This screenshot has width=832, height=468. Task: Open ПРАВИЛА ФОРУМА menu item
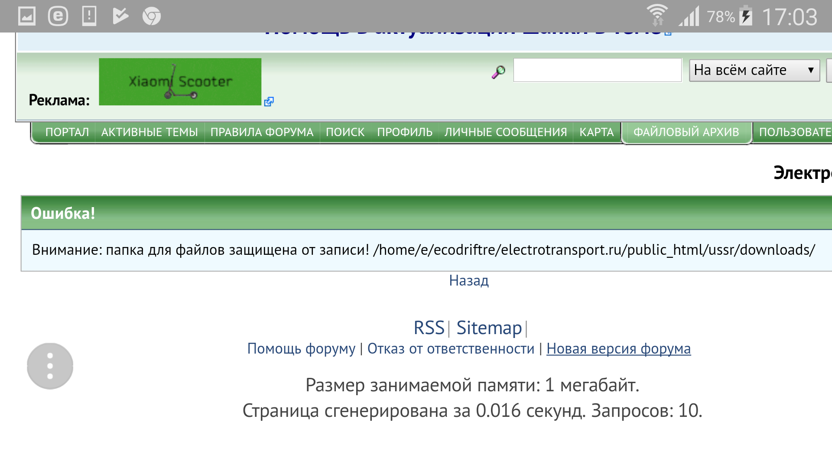pyautogui.click(x=262, y=132)
